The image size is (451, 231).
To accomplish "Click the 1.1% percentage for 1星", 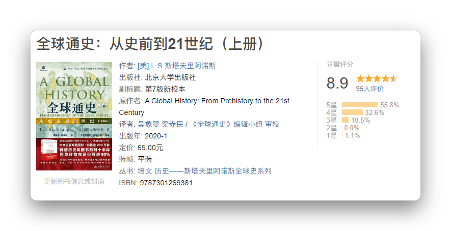I will 352,136.
